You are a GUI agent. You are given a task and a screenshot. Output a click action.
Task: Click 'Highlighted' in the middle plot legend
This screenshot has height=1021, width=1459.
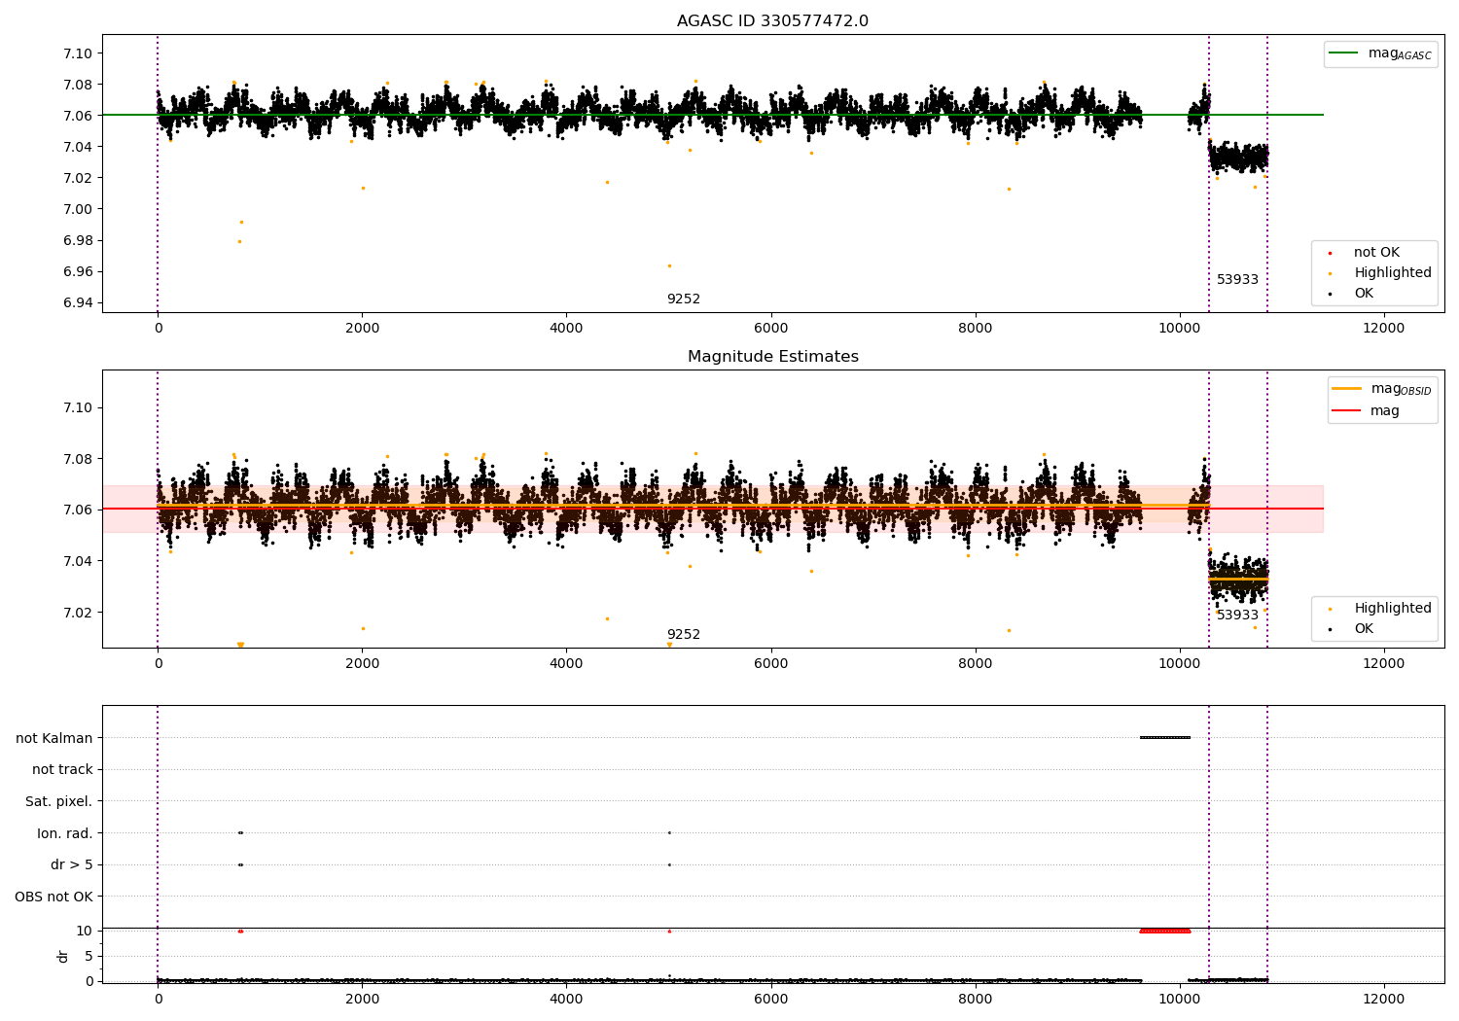coord(1392,609)
